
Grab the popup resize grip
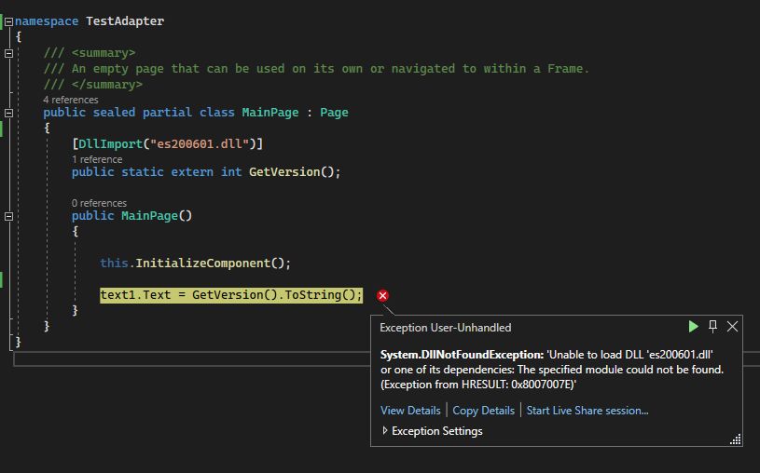(735, 439)
